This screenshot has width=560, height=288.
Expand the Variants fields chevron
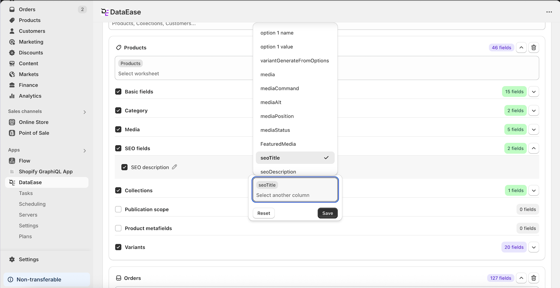point(534,247)
